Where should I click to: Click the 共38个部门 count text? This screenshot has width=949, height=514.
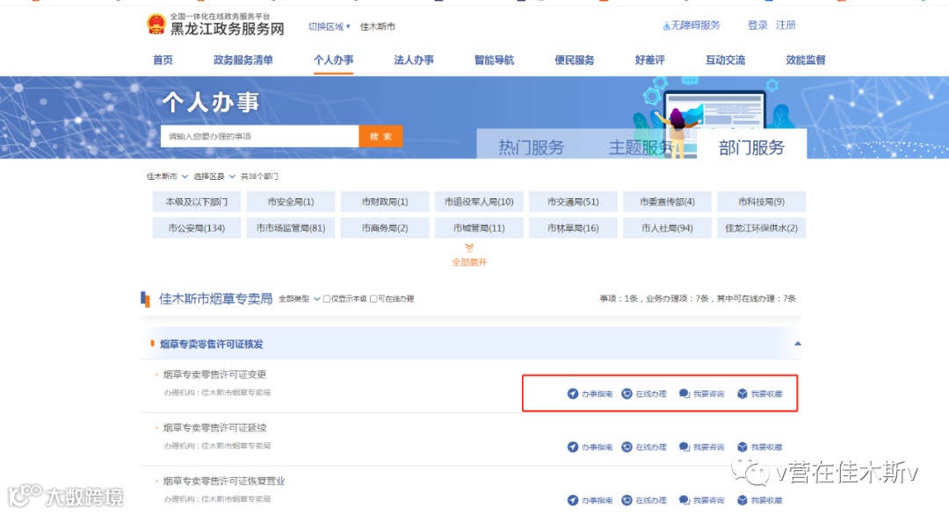point(259,176)
